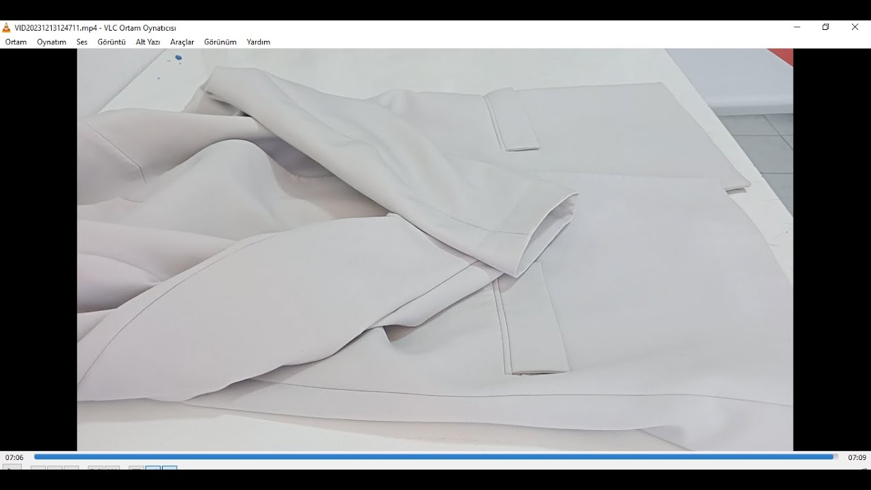
Task: Click the VID20231213124711.mp4 window title
Action: [95, 28]
